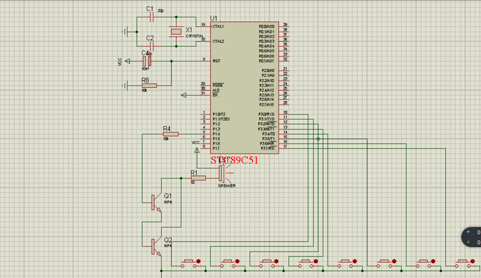Viewport: 481px width, 278px height.
Task: Select the R1 resistor body
Action: pyautogui.click(x=198, y=178)
